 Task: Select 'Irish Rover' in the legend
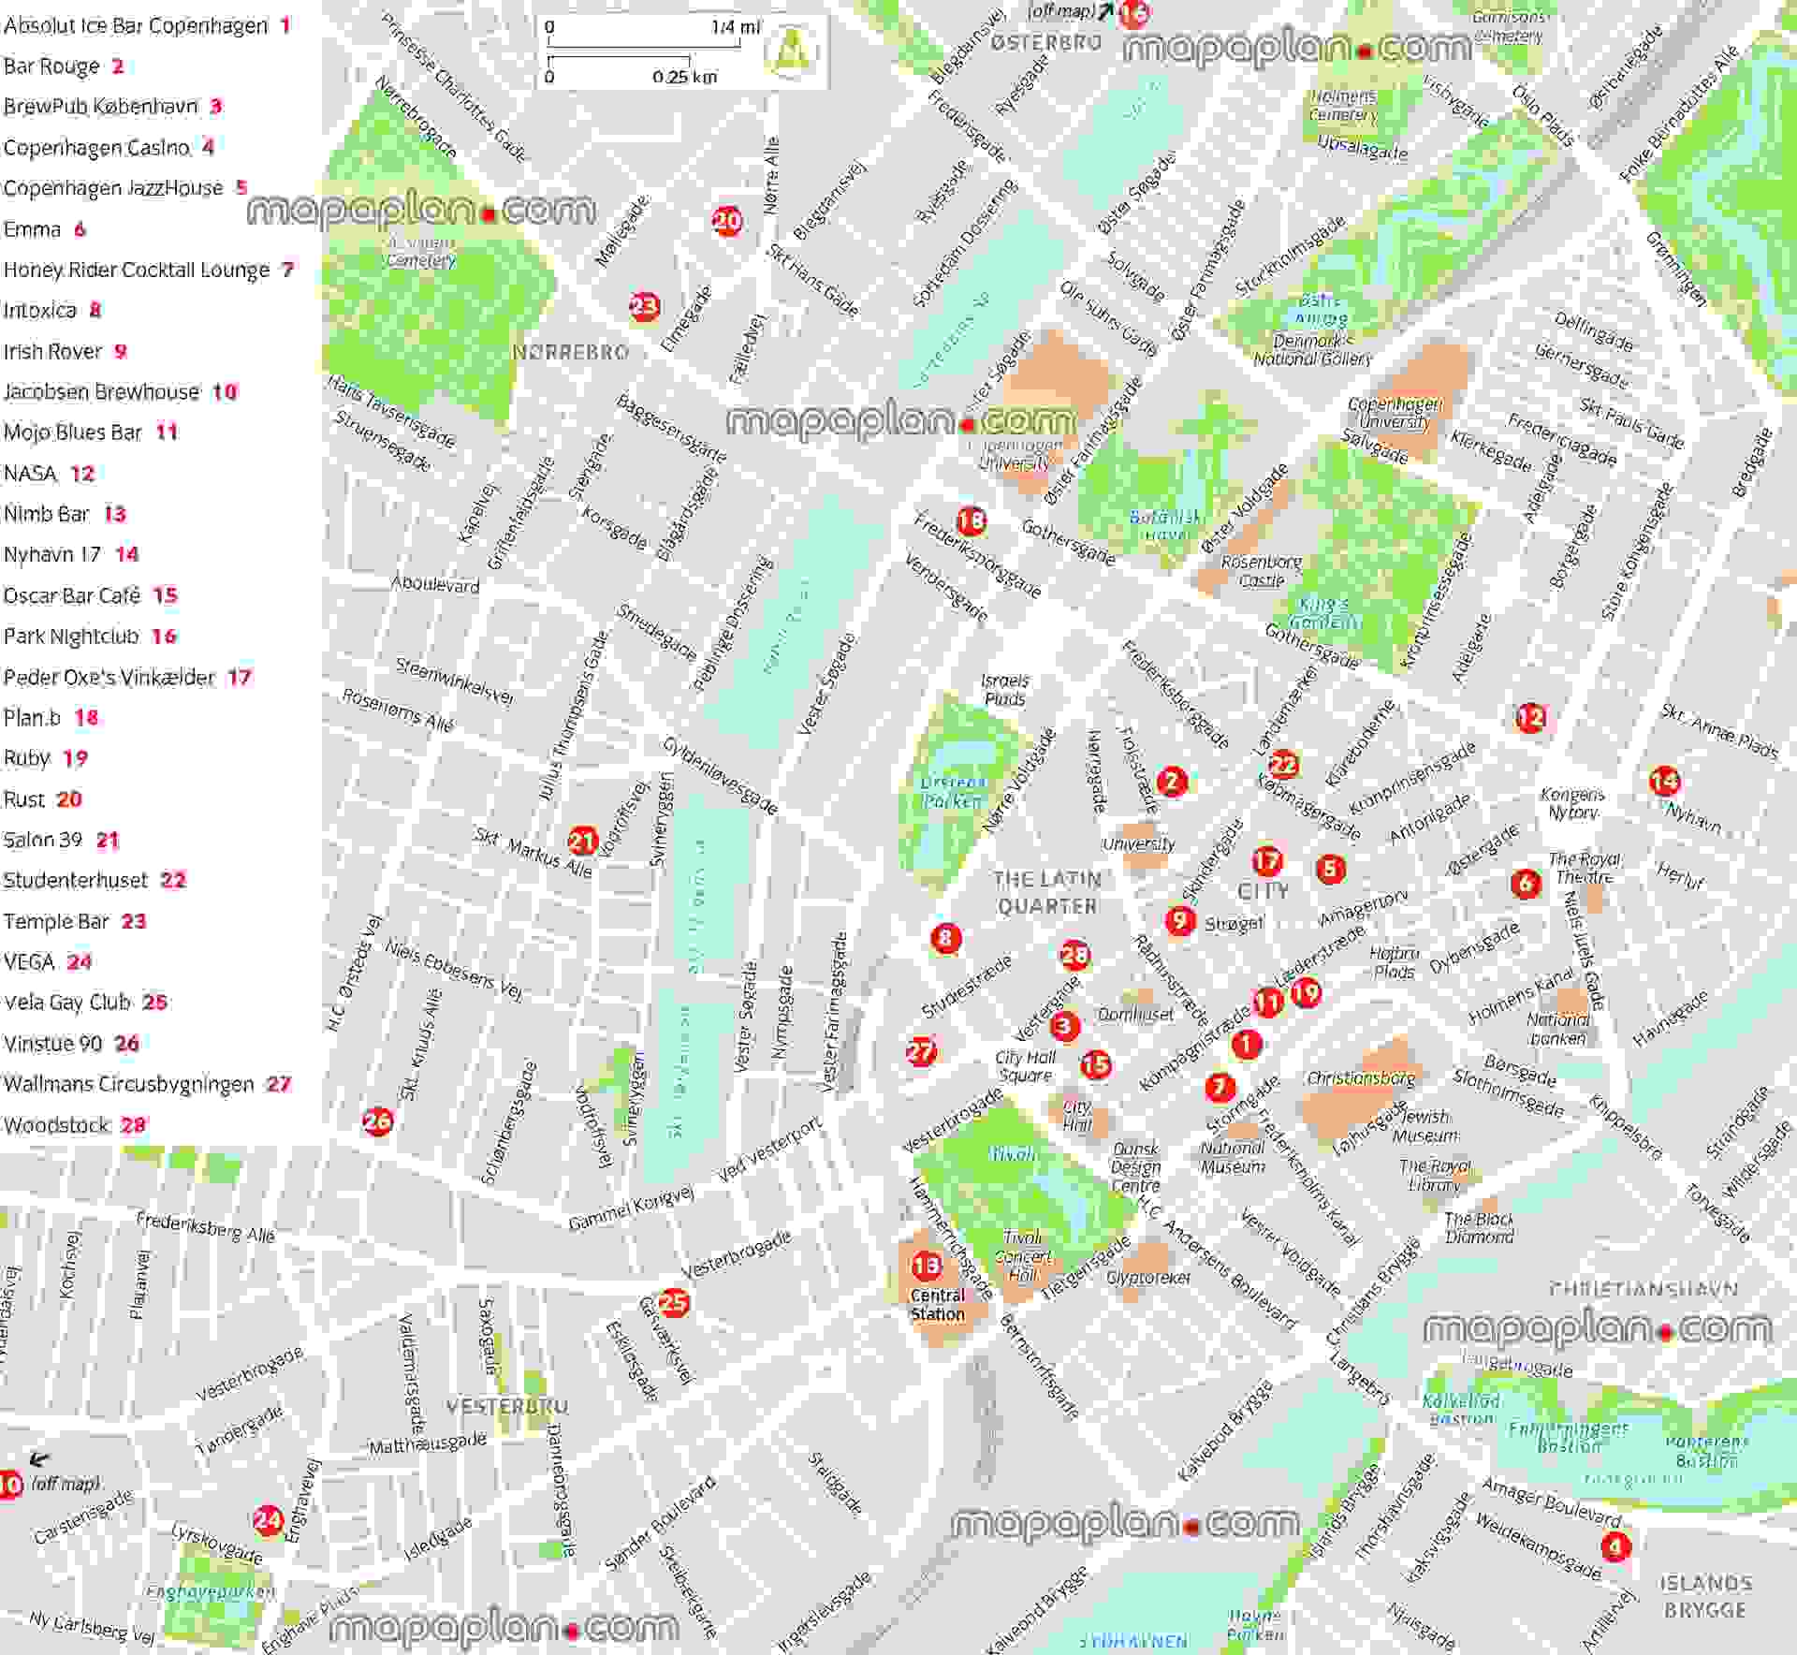(65, 351)
